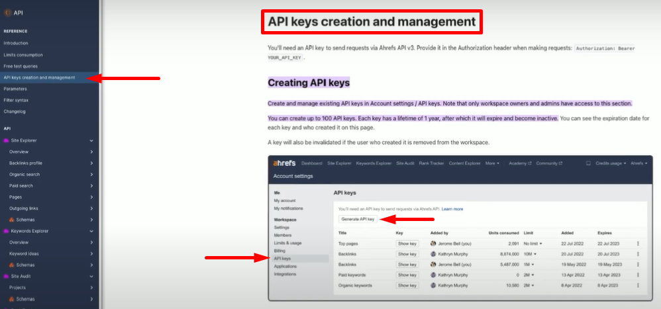This screenshot has height=309, width=661.
Task: Go to Free test queries
Action: pyautogui.click(x=21, y=66)
